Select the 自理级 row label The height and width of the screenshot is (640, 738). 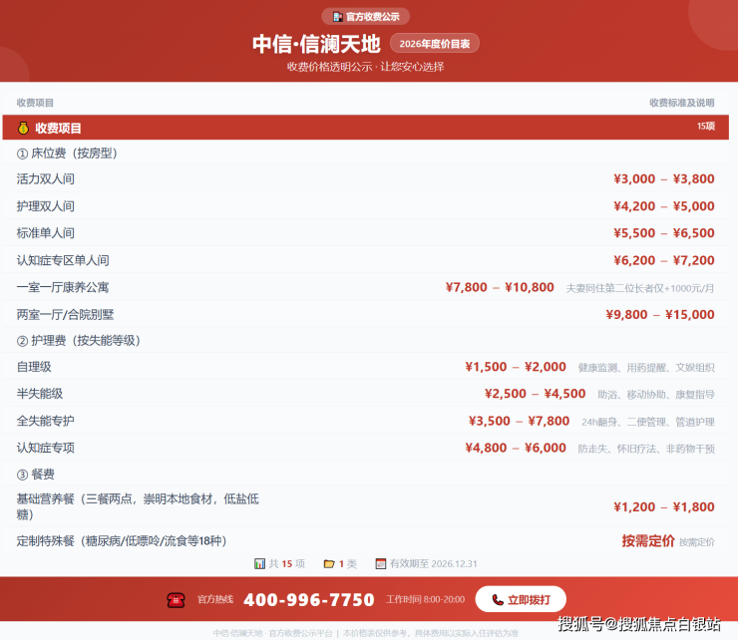[x=34, y=367]
